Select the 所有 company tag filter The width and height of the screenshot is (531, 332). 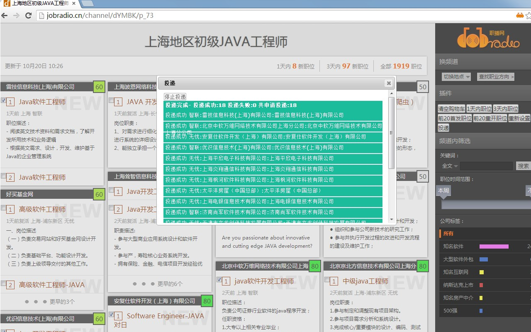click(448, 234)
